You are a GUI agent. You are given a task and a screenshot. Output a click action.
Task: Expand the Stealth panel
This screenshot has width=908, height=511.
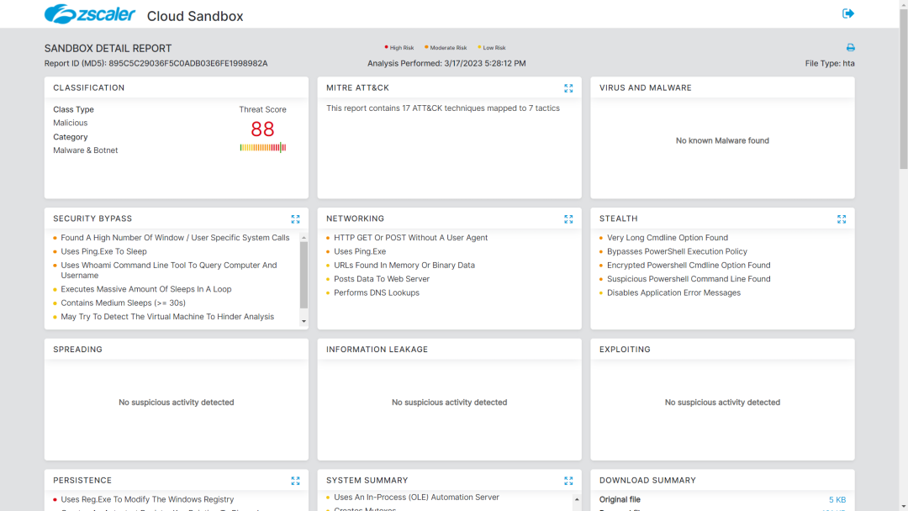pyautogui.click(x=842, y=219)
